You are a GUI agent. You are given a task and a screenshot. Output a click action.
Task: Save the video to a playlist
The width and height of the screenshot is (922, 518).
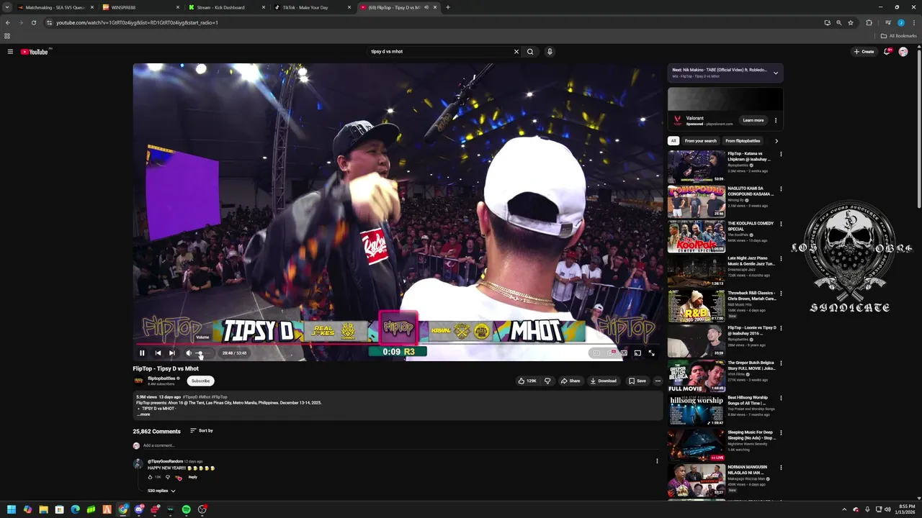coord(637,381)
